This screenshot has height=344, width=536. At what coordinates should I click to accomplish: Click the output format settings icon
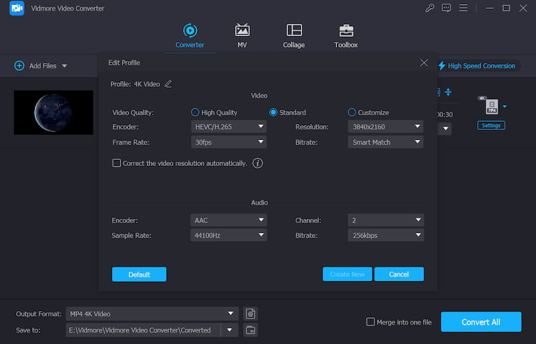(x=251, y=313)
